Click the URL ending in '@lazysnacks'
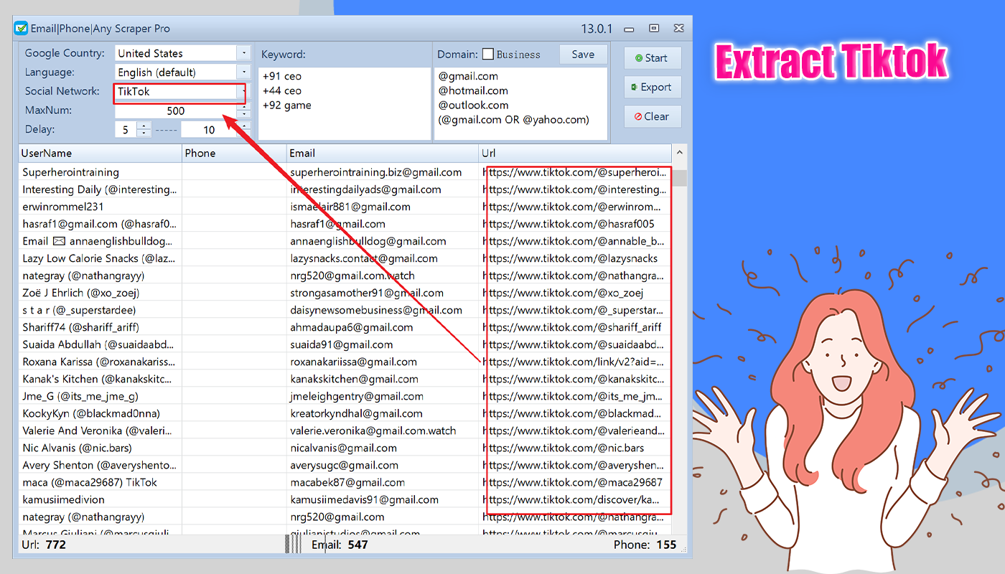This screenshot has width=1005, height=574. coord(570,258)
